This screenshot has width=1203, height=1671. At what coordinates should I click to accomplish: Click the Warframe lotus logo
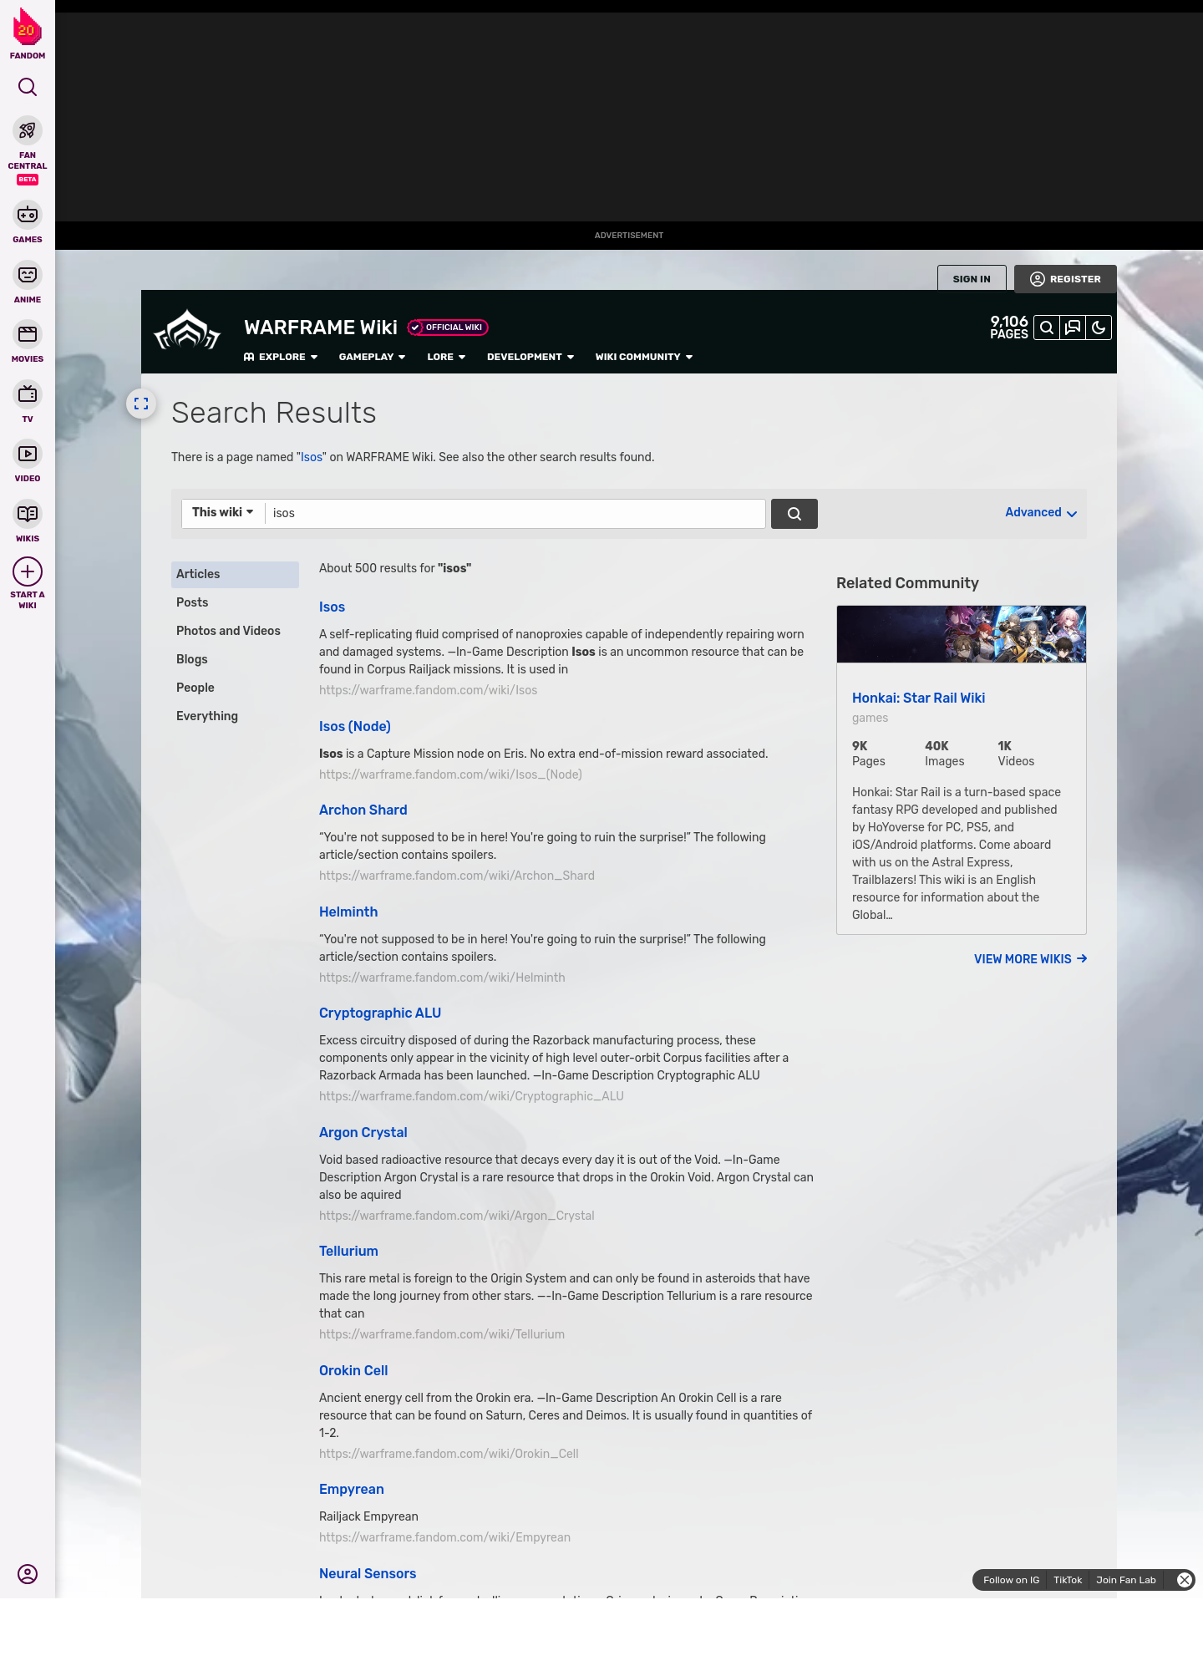point(187,331)
